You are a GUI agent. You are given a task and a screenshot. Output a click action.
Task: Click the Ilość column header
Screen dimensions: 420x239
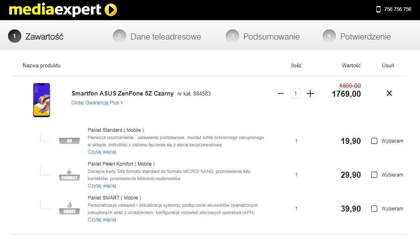296,65
